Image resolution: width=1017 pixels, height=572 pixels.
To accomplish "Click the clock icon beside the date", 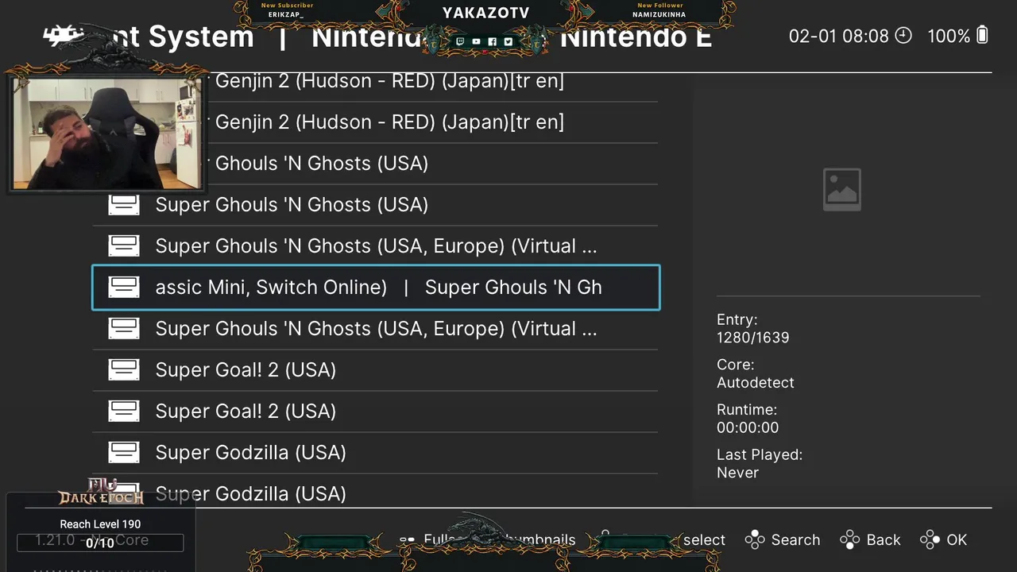I will point(903,35).
